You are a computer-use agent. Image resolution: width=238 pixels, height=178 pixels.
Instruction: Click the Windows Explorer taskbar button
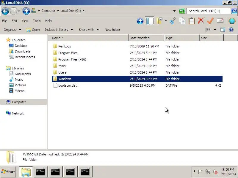(x=26, y=172)
